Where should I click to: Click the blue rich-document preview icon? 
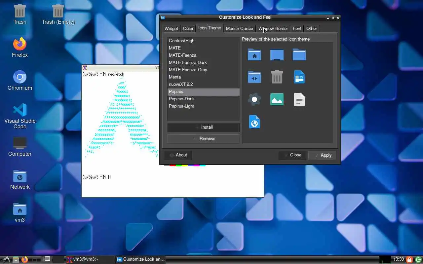(x=299, y=77)
